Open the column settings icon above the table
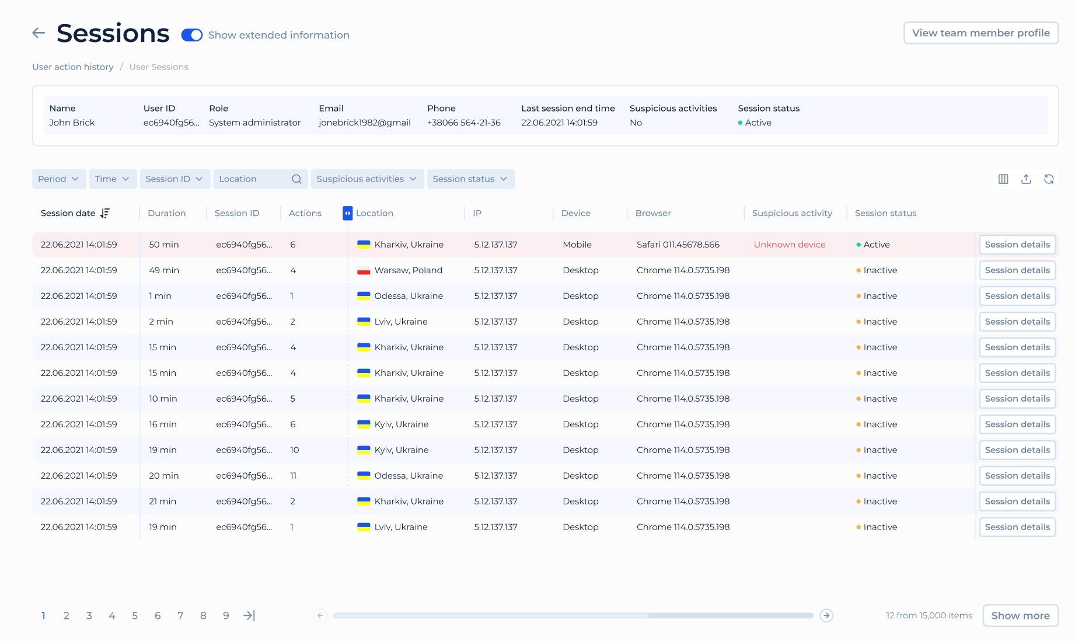Viewport: 1075px width, 641px height. pyautogui.click(x=1003, y=179)
